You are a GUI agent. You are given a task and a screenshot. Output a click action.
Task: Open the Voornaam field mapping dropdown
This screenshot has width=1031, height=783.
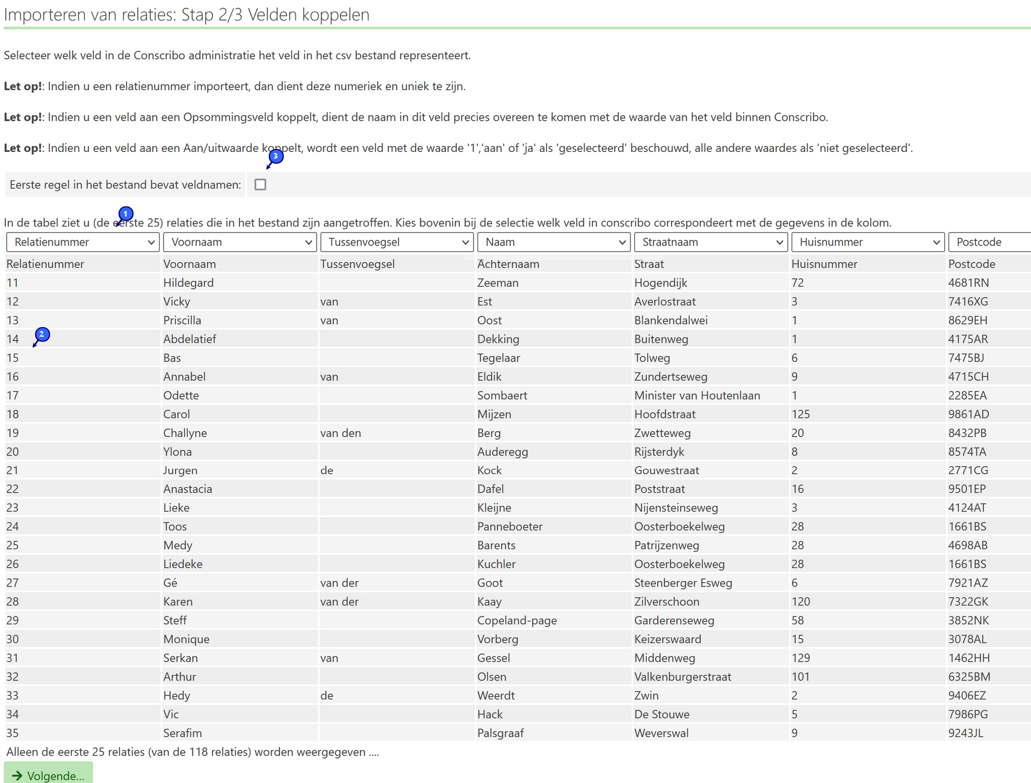pyautogui.click(x=240, y=242)
